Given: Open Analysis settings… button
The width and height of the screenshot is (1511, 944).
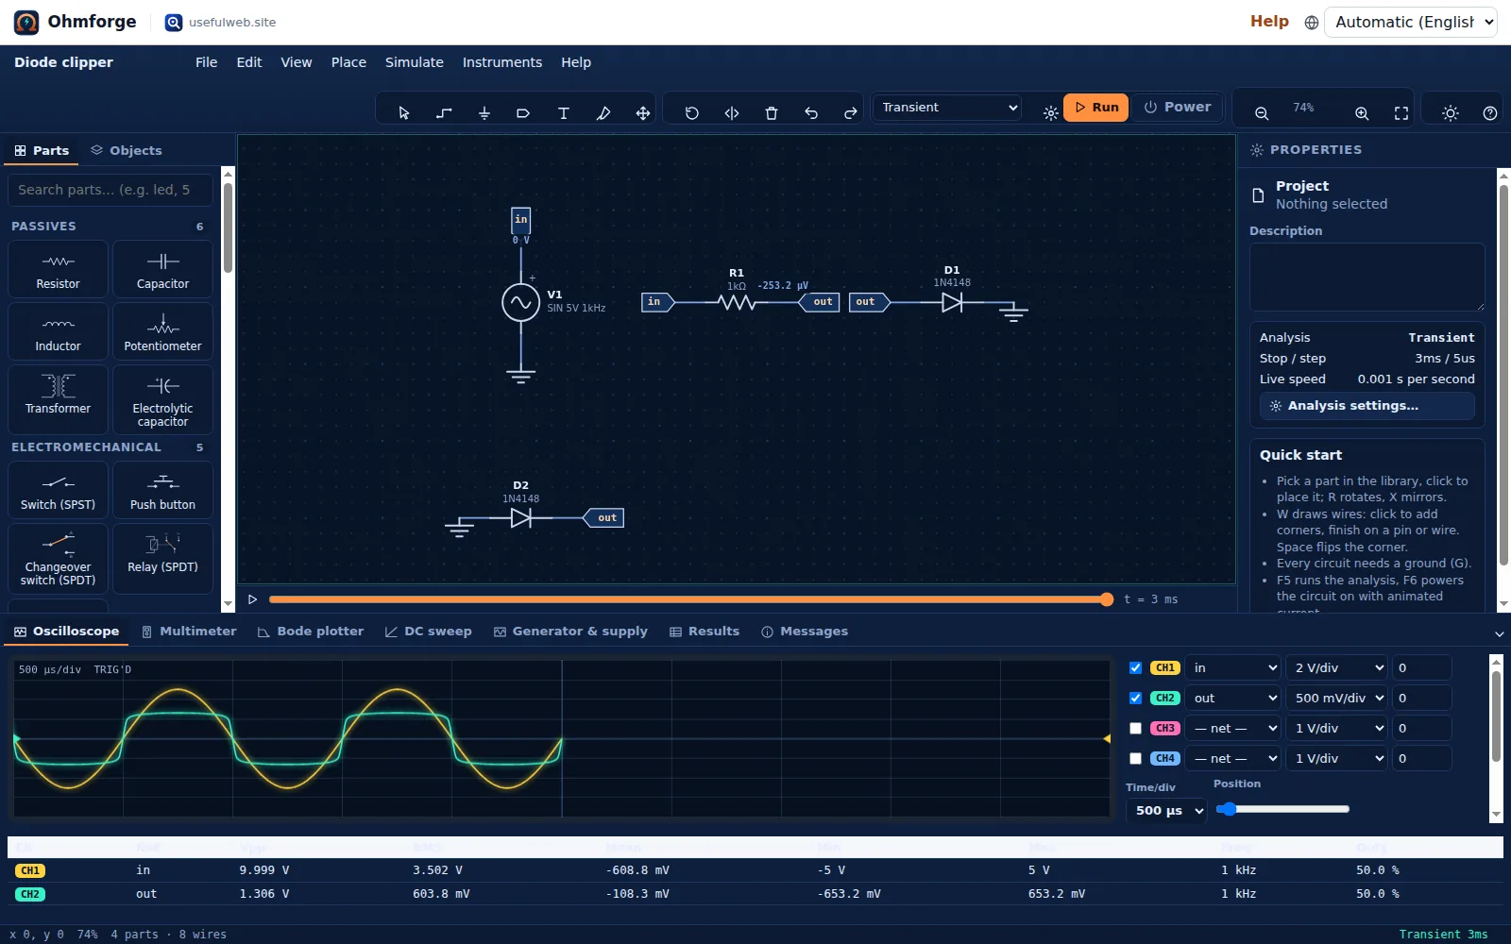Looking at the screenshot, I should click(1367, 406).
